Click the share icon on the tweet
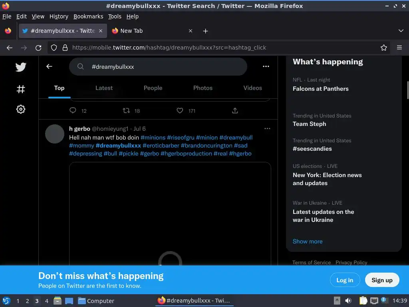The image size is (409, 307). pyautogui.click(x=235, y=110)
